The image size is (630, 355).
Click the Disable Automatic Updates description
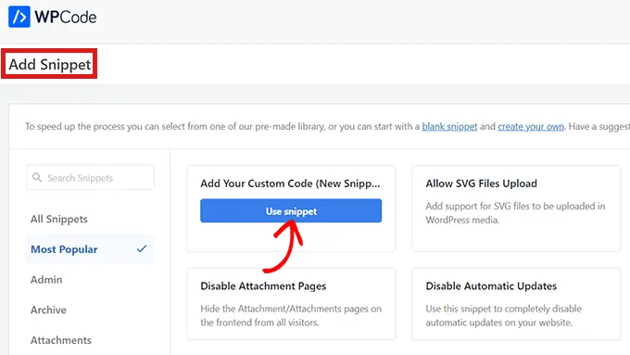[x=503, y=315]
